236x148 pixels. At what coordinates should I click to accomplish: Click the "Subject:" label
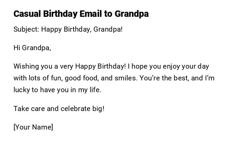(26, 29)
